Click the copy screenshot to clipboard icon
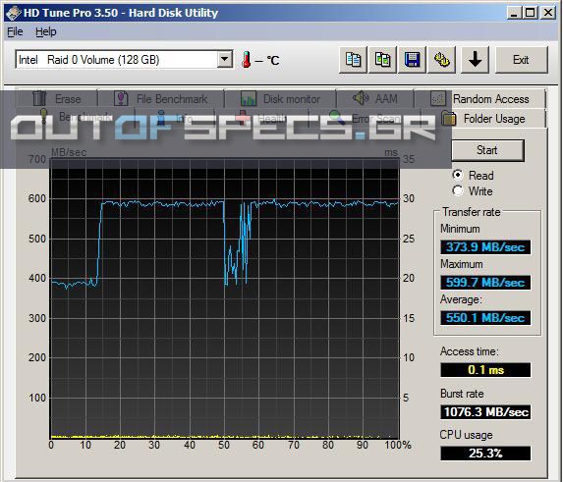Screen dimensions: 563x482 (382, 60)
